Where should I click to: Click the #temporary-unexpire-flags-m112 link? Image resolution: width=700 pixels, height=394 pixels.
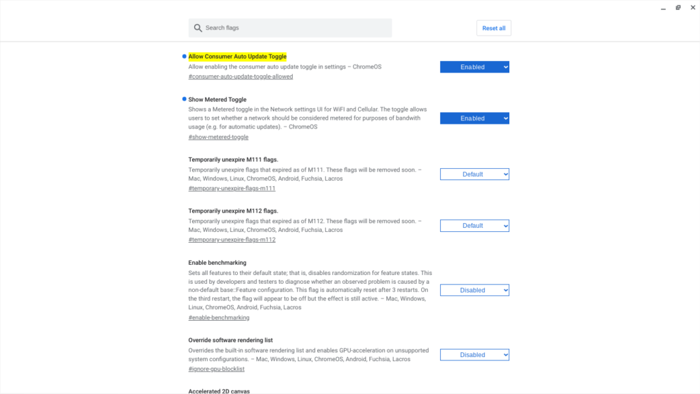232,239
